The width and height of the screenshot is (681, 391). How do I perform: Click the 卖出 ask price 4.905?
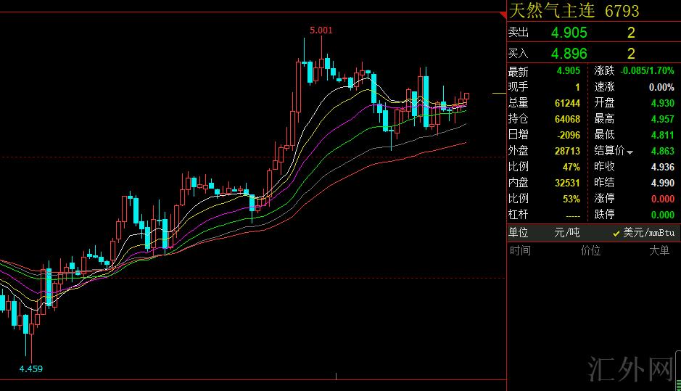click(x=569, y=33)
